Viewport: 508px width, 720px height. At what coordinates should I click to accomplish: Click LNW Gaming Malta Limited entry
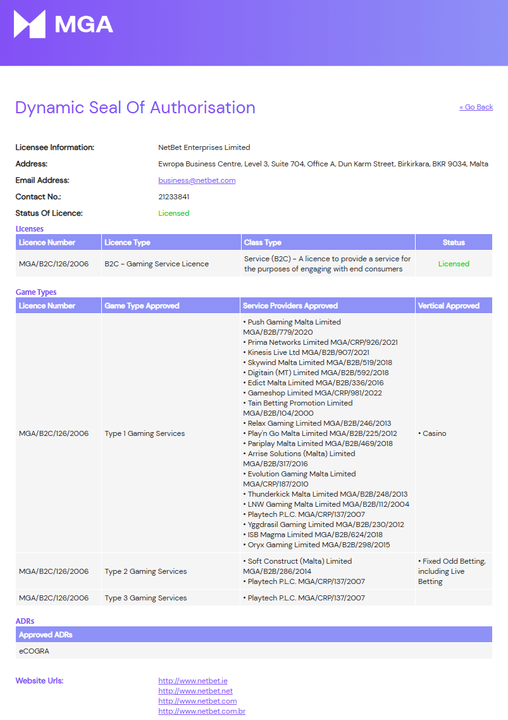[x=326, y=504]
